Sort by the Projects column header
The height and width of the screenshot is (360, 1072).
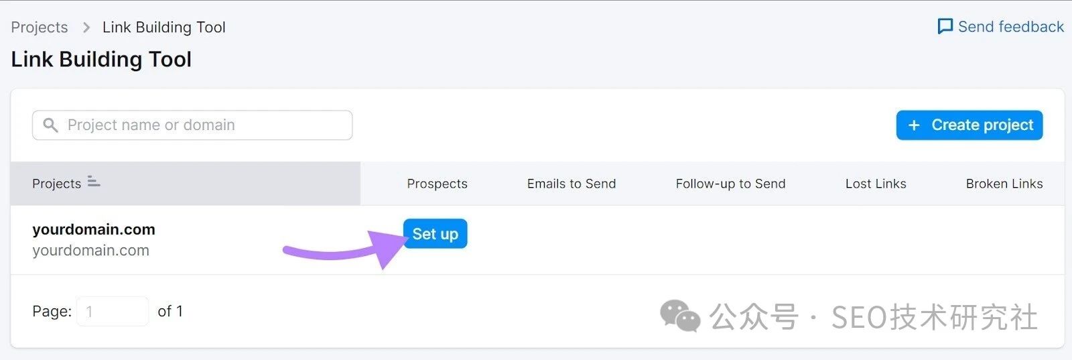57,184
